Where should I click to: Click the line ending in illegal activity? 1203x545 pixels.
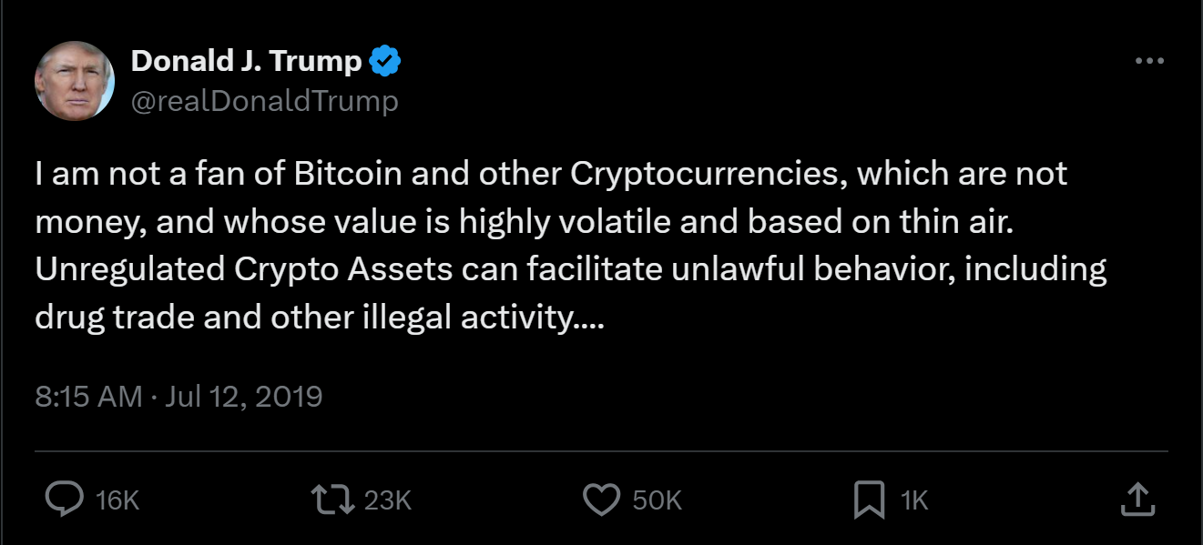319,318
